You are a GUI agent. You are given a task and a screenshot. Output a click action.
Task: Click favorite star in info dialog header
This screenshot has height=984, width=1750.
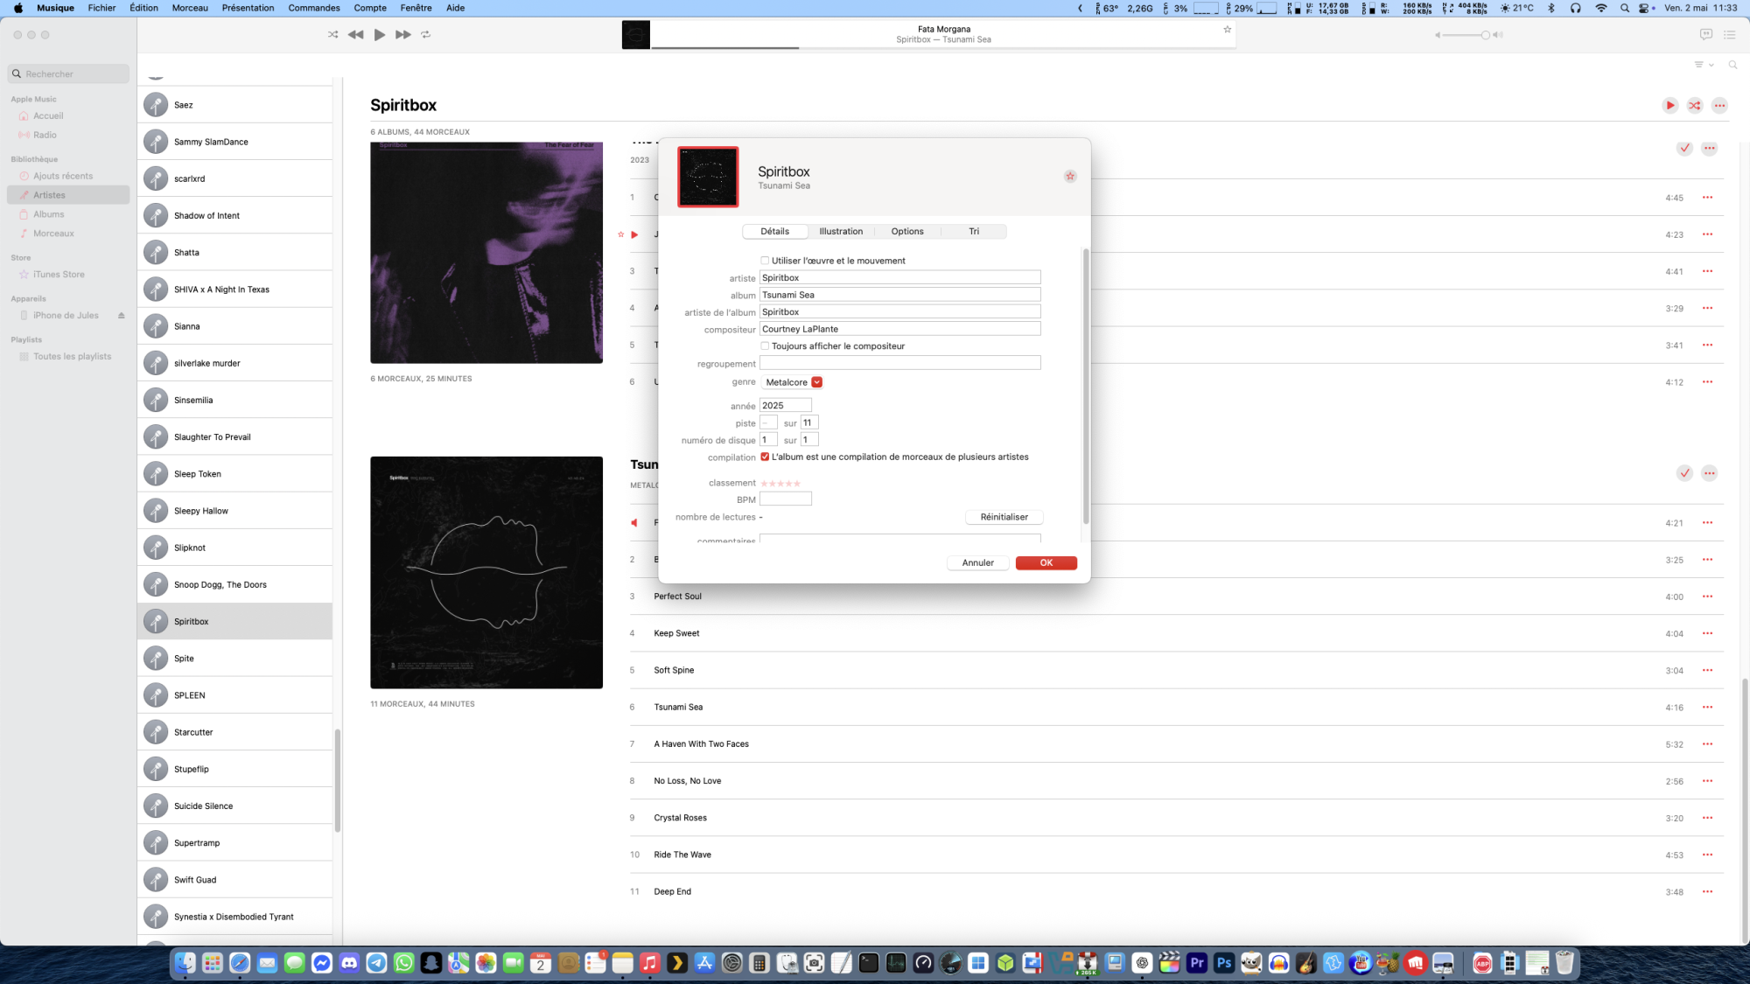click(x=1070, y=177)
